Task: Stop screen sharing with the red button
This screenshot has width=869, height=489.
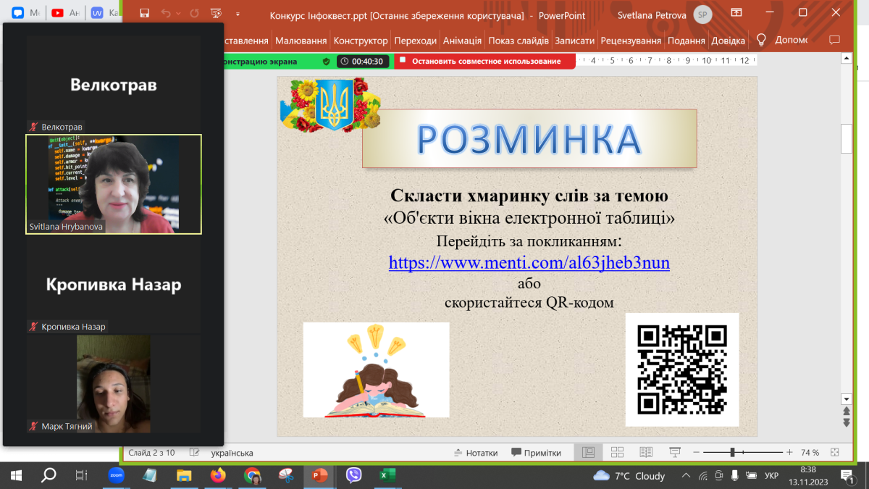Action: 485,62
